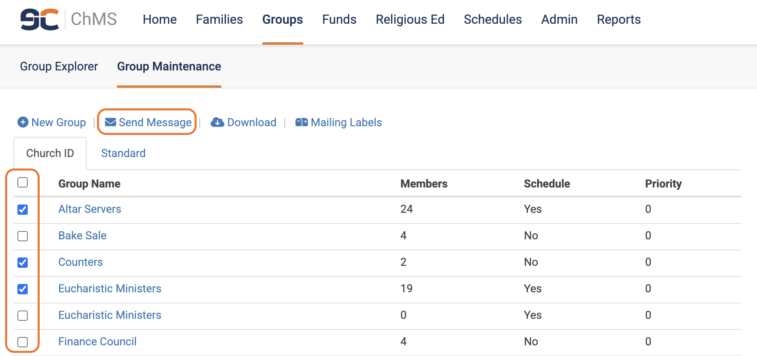The width and height of the screenshot is (757, 356).
Task: Uncheck the Altar Servers checkbox
Action: click(23, 209)
